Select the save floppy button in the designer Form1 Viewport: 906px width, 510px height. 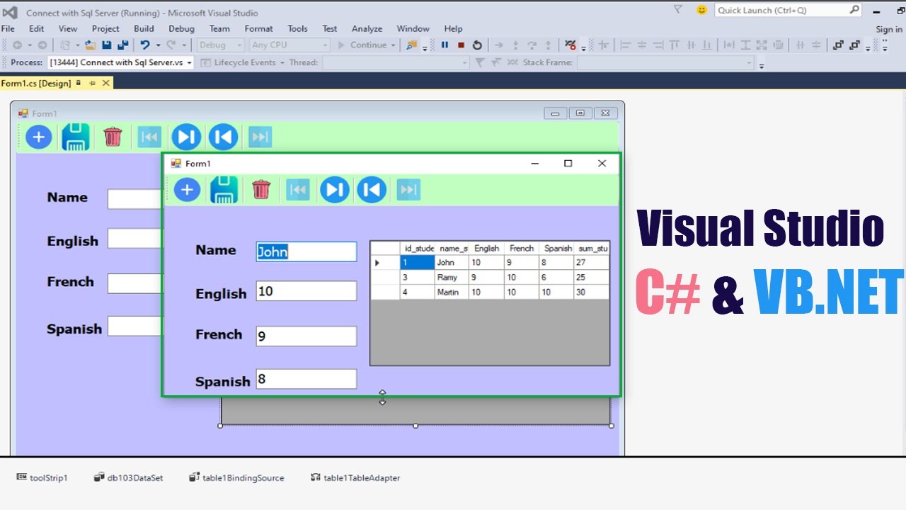(x=76, y=137)
